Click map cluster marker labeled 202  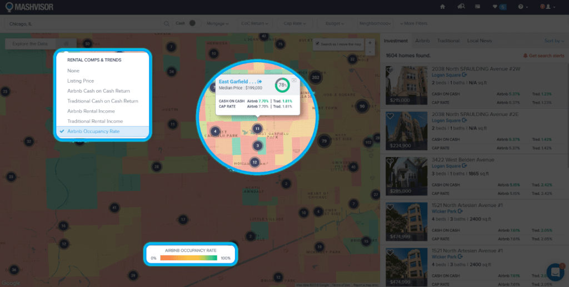pyautogui.click(x=316, y=78)
